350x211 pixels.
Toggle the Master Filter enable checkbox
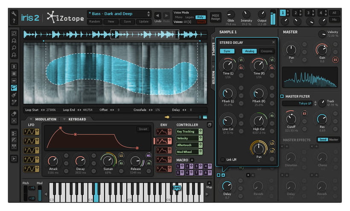[282, 96]
